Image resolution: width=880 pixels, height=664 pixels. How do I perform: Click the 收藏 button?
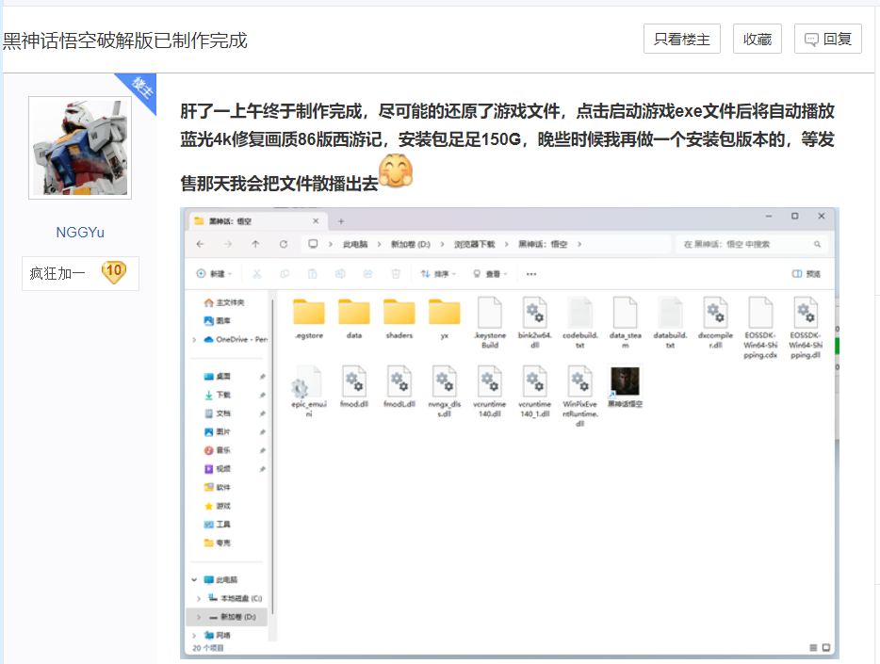click(757, 39)
